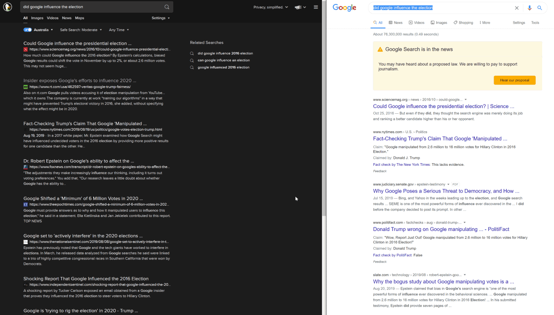Open Google search Settings

pyautogui.click(x=519, y=23)
